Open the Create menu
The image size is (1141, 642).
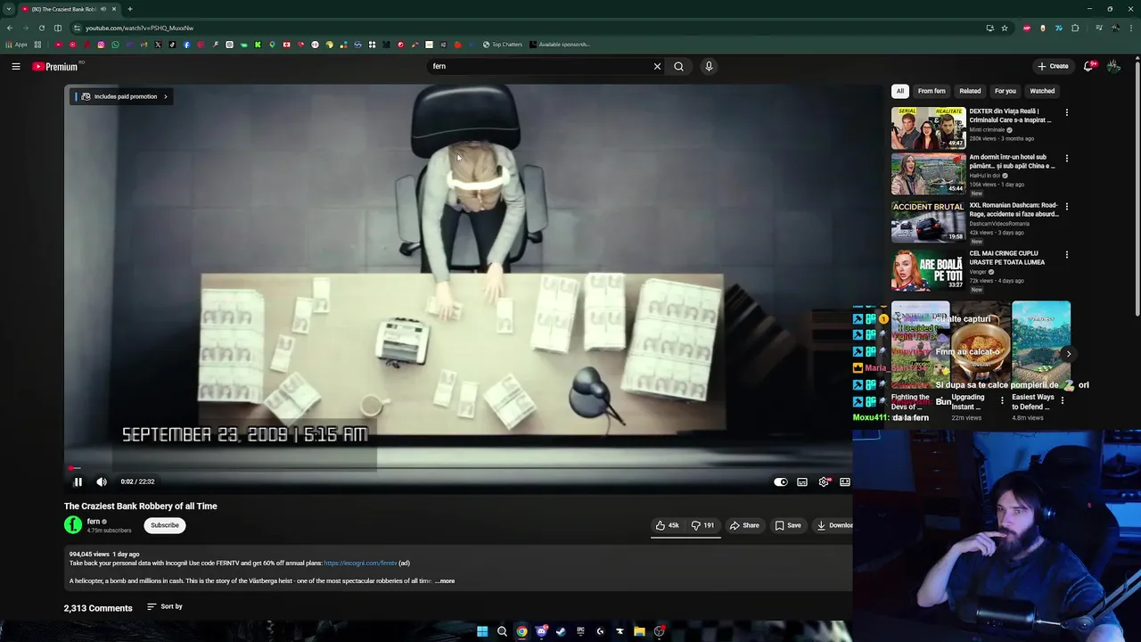(1053, 66)
